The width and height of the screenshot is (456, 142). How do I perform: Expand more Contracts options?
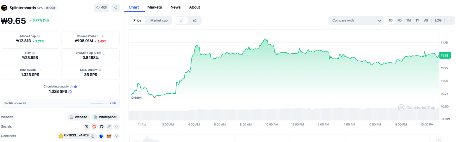click(x=116, y=136)
